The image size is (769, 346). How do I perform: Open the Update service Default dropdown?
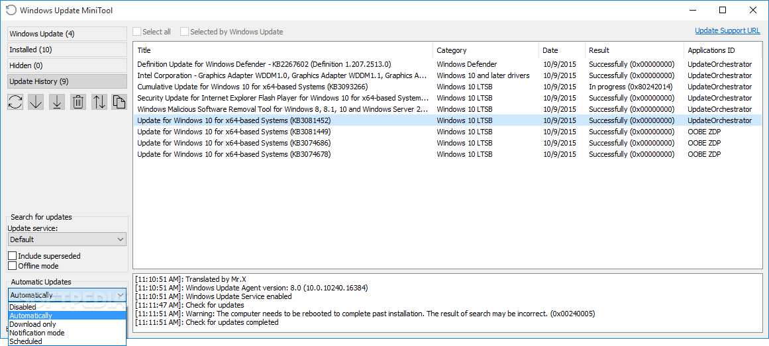tap(67, 239)
